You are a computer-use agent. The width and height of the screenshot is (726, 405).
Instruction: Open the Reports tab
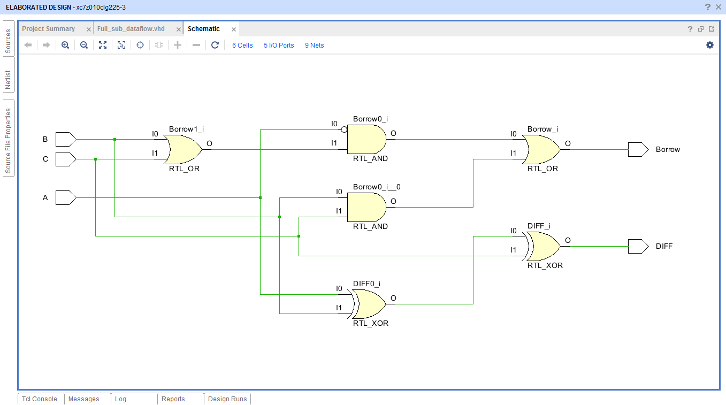[180, 399]
